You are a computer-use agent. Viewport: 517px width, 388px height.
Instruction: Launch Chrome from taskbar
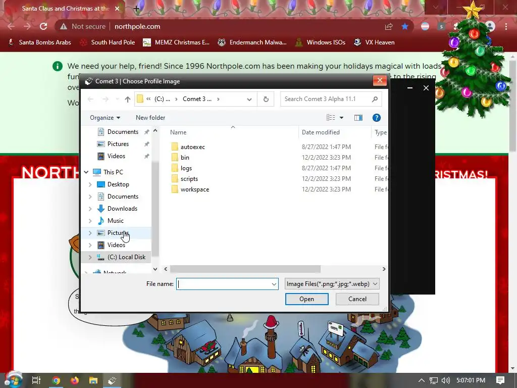56,380
